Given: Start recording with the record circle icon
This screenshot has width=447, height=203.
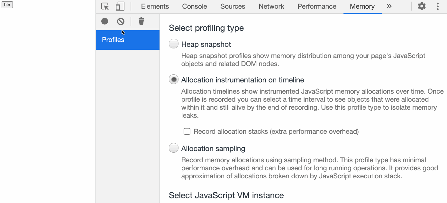Looking at the screenshot, I should (105, 21).
